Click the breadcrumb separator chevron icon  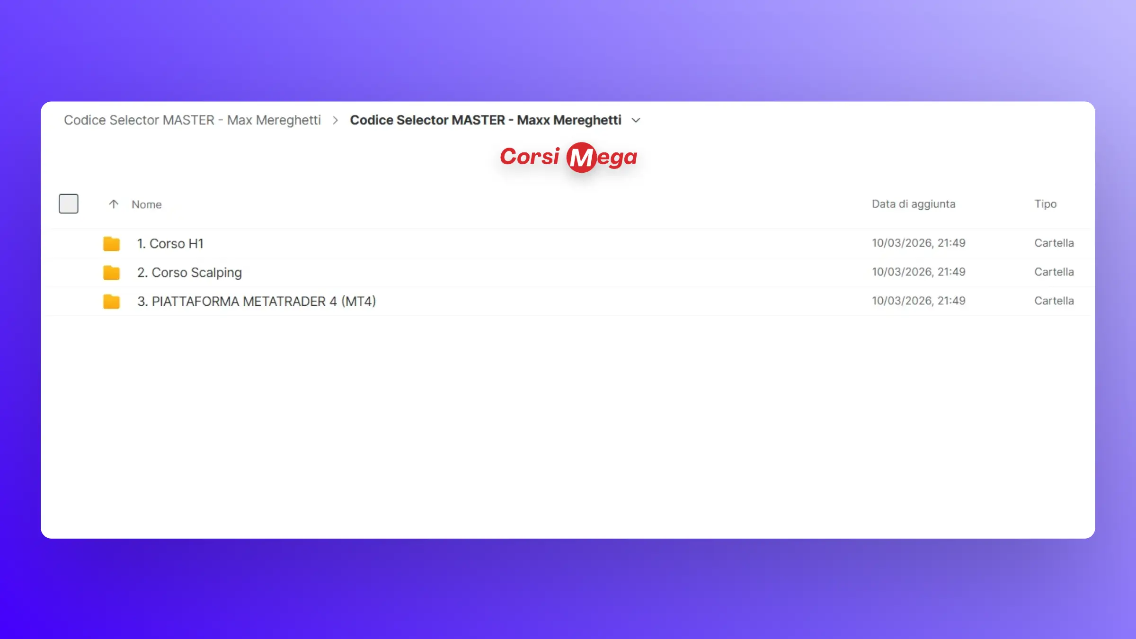tap(335, 120)
